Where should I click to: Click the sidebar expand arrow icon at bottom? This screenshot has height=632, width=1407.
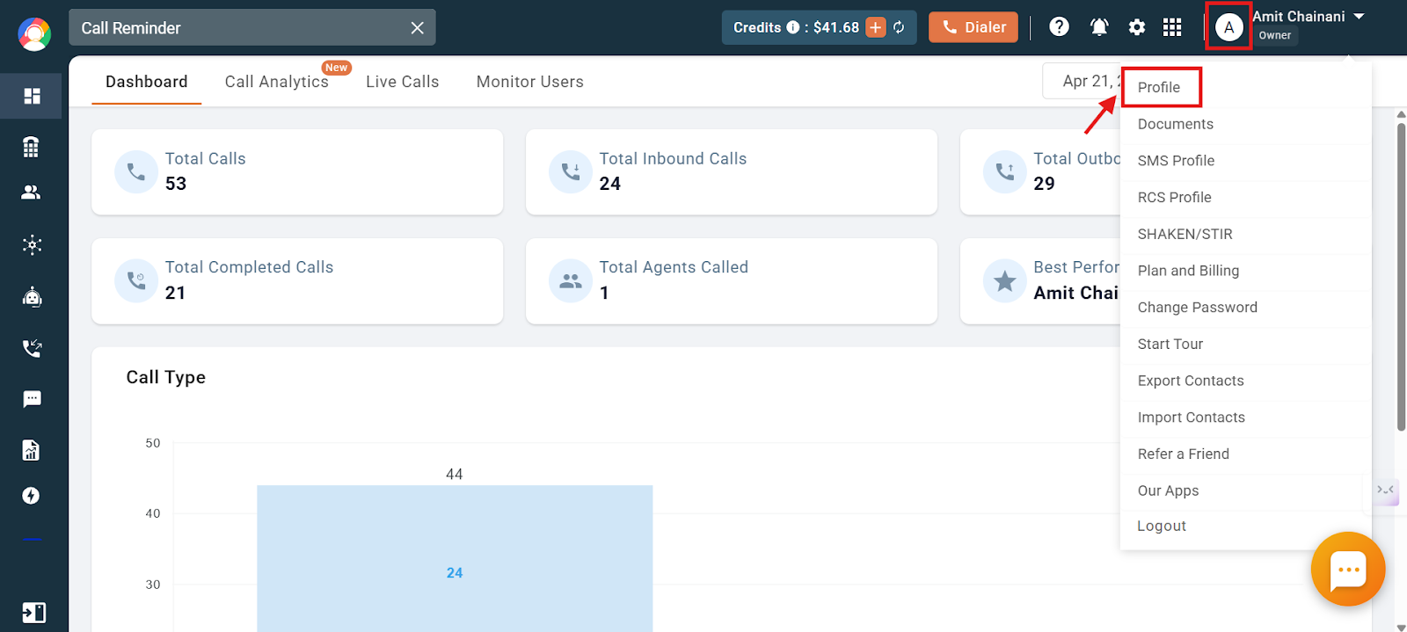[x=33, y=613]
